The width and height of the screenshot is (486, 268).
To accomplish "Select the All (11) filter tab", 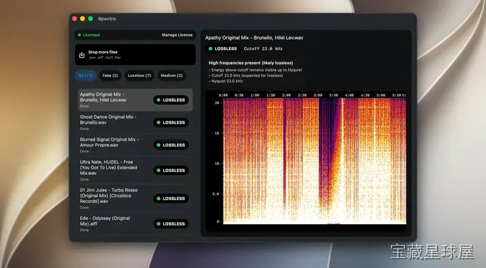I will [x=86, y=76].
